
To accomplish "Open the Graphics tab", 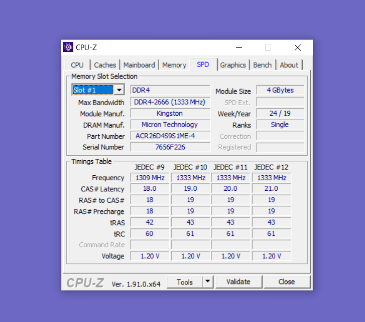I will coord(233,65).
